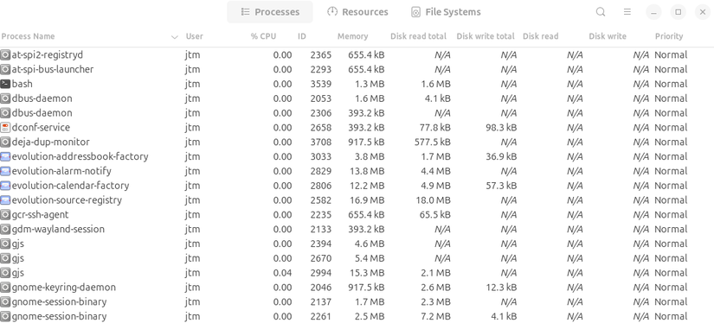Open the search processes magnifier icon
The height and width of the screenshot is (323, 714).
point(601,12)
